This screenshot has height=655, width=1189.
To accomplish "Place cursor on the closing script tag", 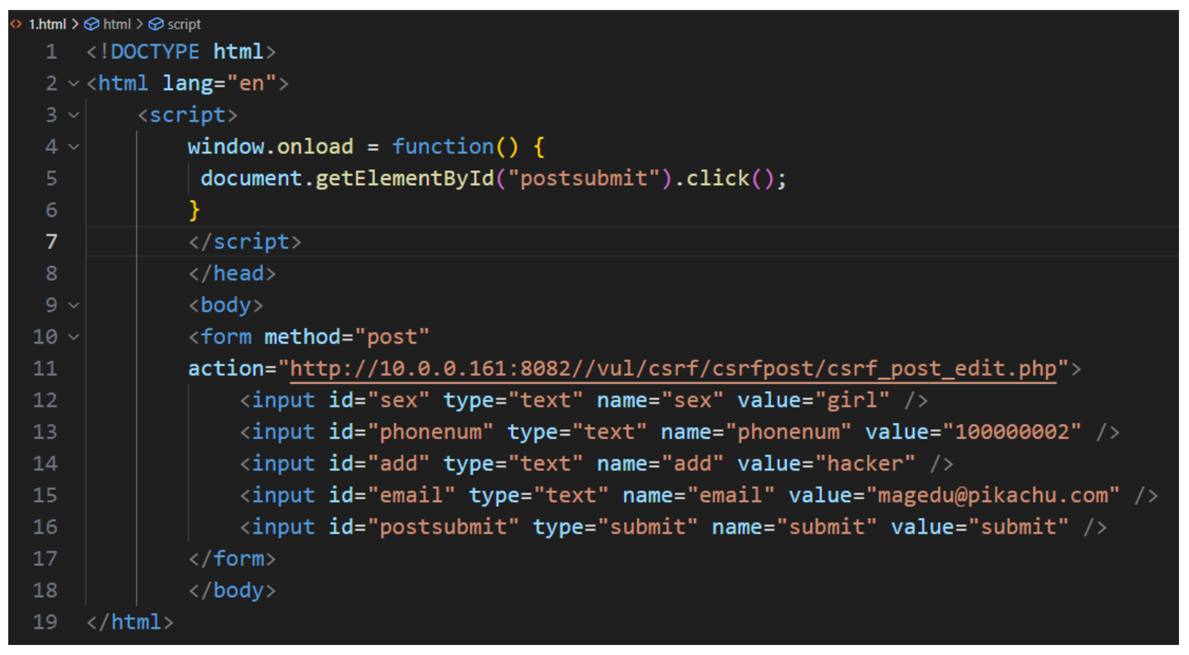I will (x=245, y=242).
